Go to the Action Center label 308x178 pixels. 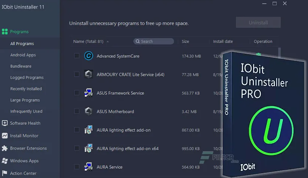coord(23,173)
